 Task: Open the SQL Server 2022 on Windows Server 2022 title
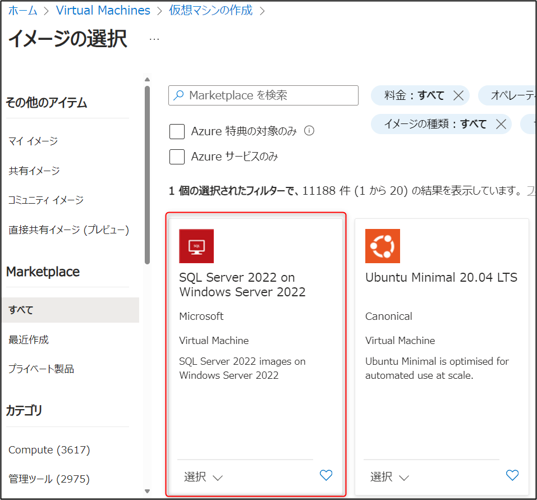(242, 285)
